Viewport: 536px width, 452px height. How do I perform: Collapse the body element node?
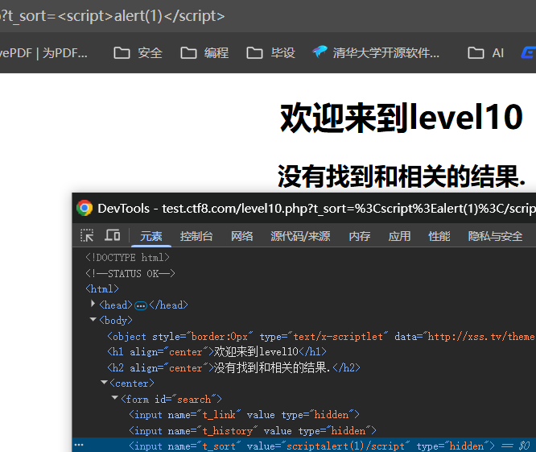click(x=93, y=319)
